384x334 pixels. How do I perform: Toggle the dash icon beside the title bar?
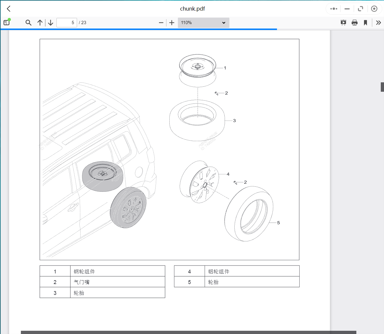(x=347, y=9)
